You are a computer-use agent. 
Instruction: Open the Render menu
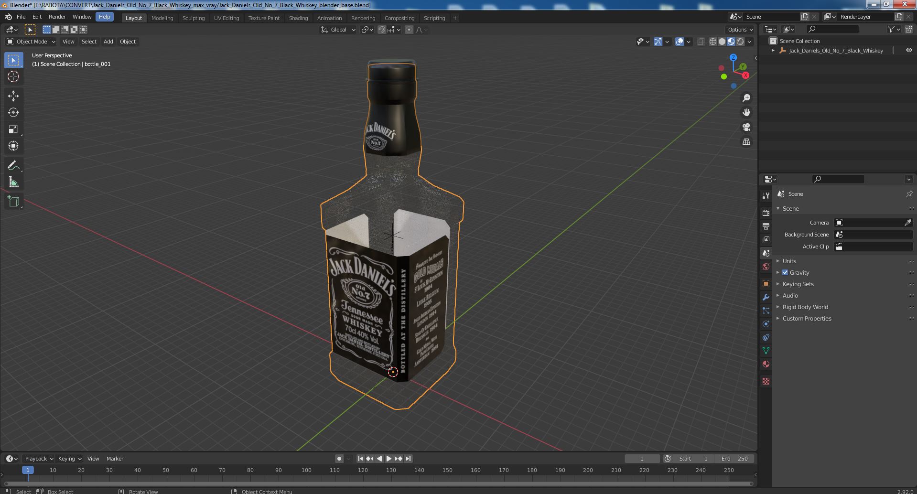click(x=57, y=17)
